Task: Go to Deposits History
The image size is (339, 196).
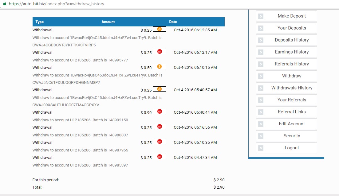Action: [x=286, y=40]
